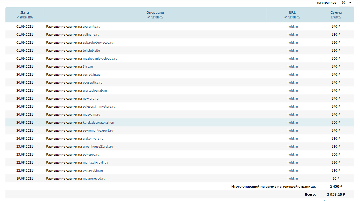360x201 pixels.
Task: Open the alakom-ufa.ru link
Action: tap(93, 139)
